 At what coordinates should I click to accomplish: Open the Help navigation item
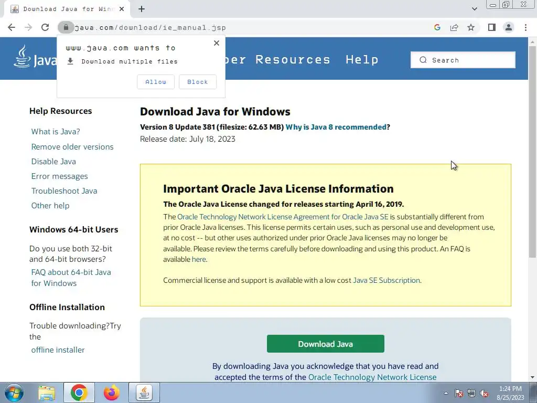362,60
